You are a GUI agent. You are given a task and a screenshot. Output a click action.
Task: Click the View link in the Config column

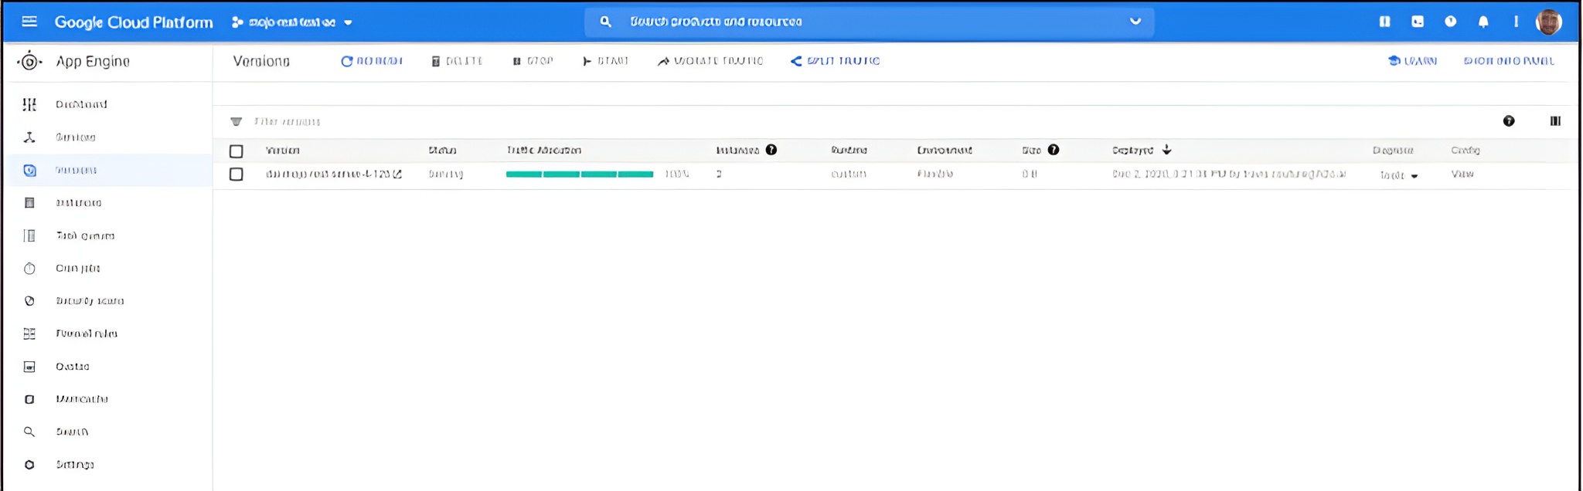1462,174
